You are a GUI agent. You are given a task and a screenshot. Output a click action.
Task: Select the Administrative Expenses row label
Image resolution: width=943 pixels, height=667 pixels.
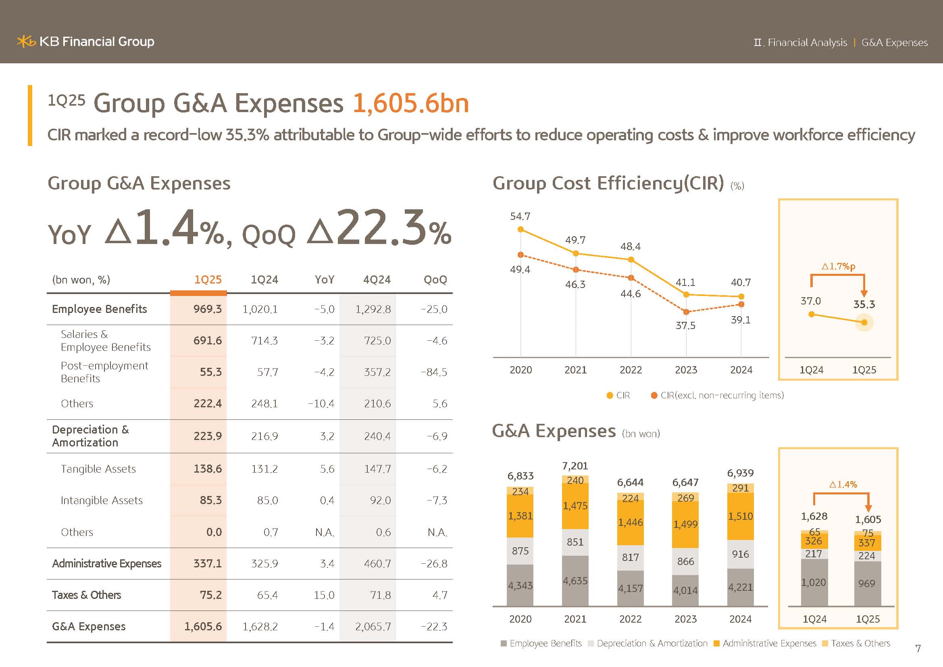click(x=106, y=563)
